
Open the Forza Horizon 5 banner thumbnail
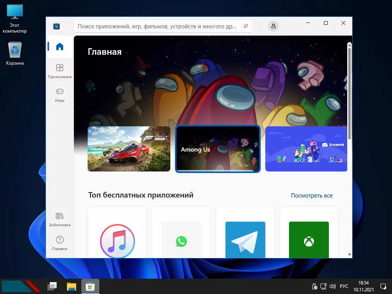click(x=129, y=149)
